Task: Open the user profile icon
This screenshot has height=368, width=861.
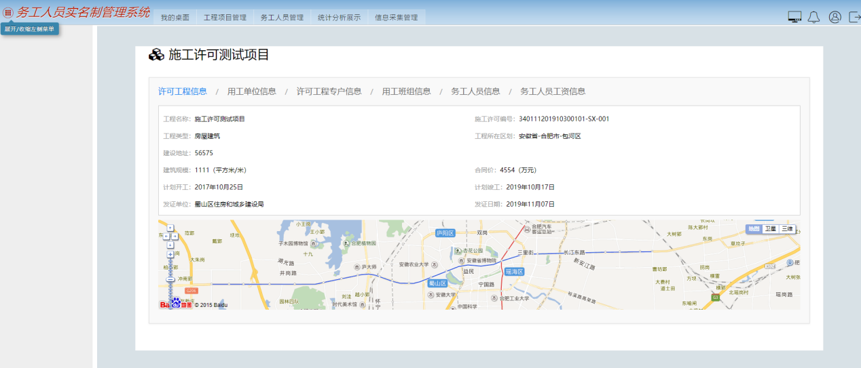Action: (x=835, y=17)
